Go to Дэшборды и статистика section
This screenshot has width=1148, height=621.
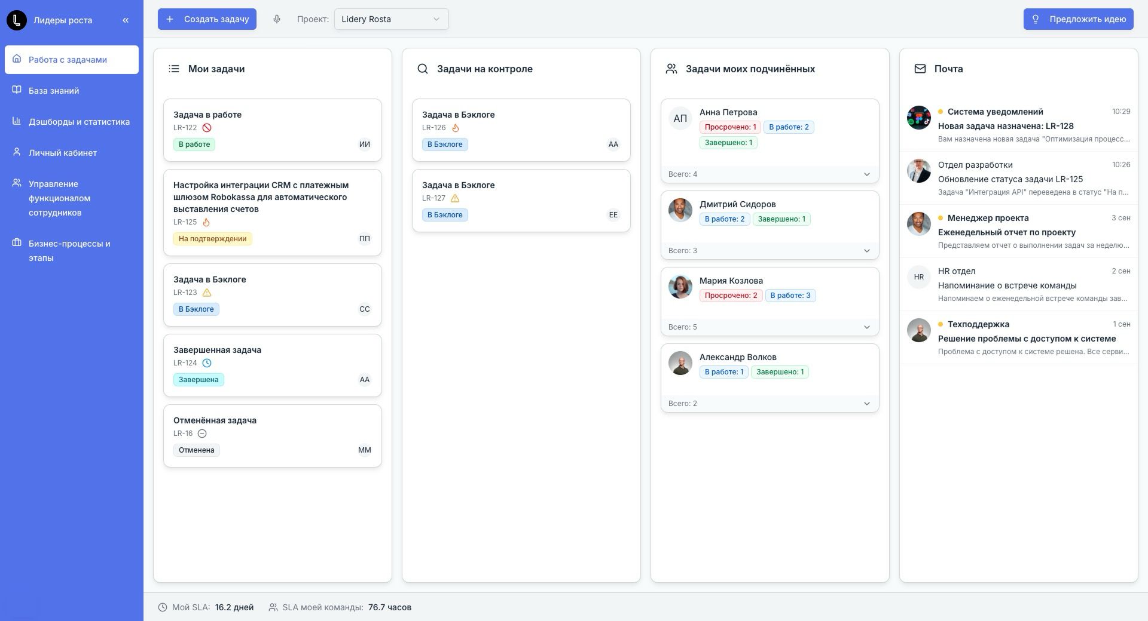pyautogui.click(x=79, y=122)
